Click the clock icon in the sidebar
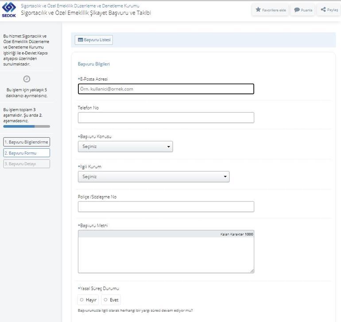This screenshot has width=341, height=322. point(27,79)
